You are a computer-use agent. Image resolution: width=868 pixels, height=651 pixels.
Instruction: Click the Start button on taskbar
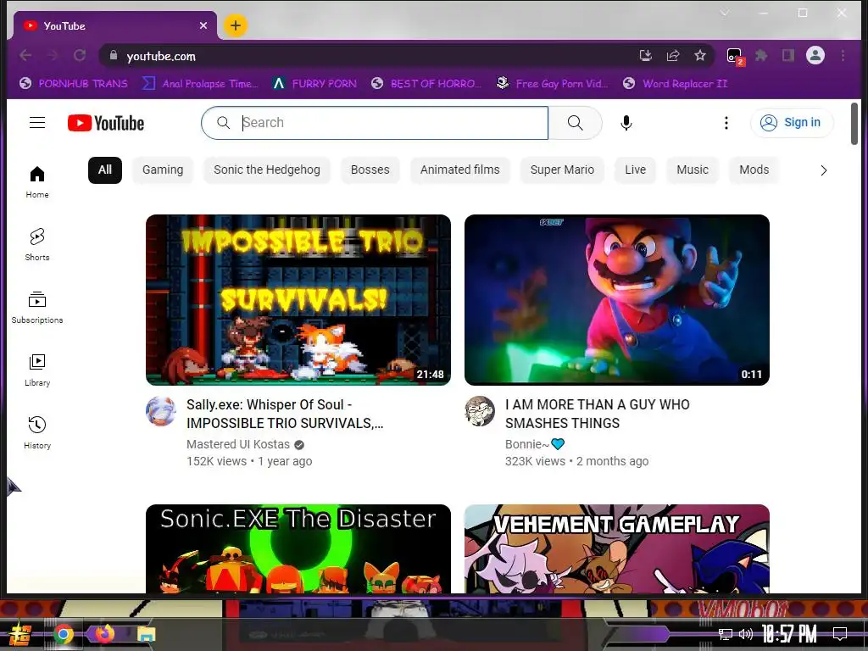19,634
